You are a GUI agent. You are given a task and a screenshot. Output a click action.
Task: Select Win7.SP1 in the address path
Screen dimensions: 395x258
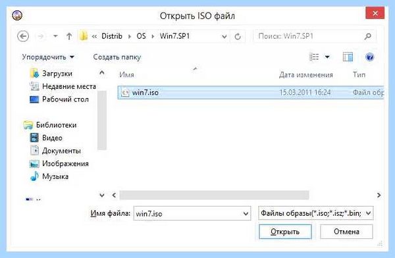point(174,36)
